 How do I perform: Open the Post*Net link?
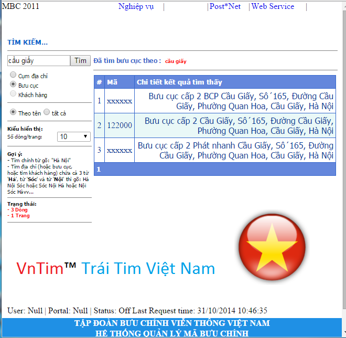[225, 6]
